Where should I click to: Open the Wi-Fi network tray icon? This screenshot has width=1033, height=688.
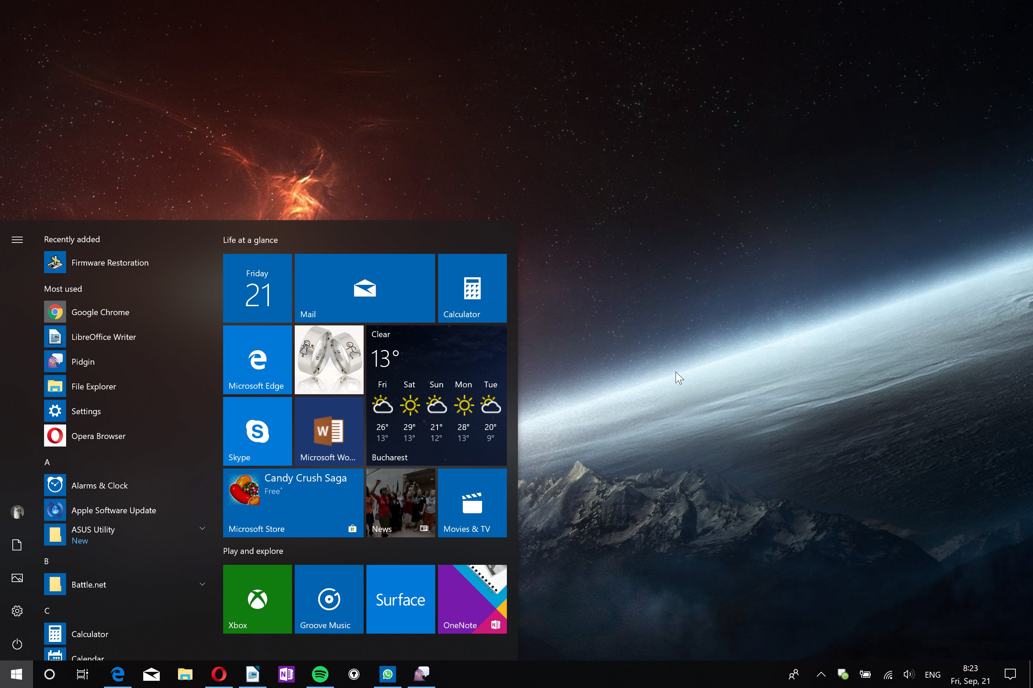pos(888,674)
